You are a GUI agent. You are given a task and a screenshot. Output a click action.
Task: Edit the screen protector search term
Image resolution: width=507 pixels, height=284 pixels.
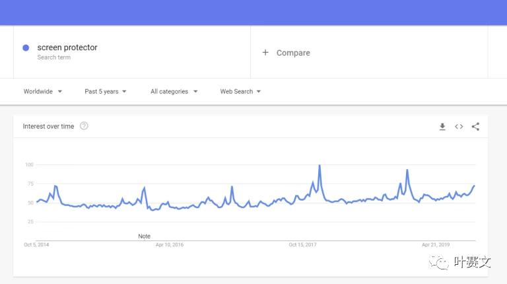pos(67,48)
